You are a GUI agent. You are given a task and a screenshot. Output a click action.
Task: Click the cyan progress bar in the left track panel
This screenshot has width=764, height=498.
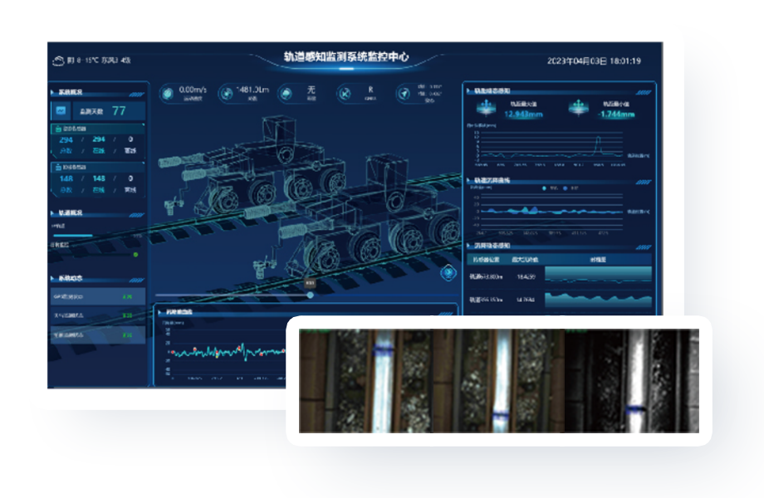73,236
